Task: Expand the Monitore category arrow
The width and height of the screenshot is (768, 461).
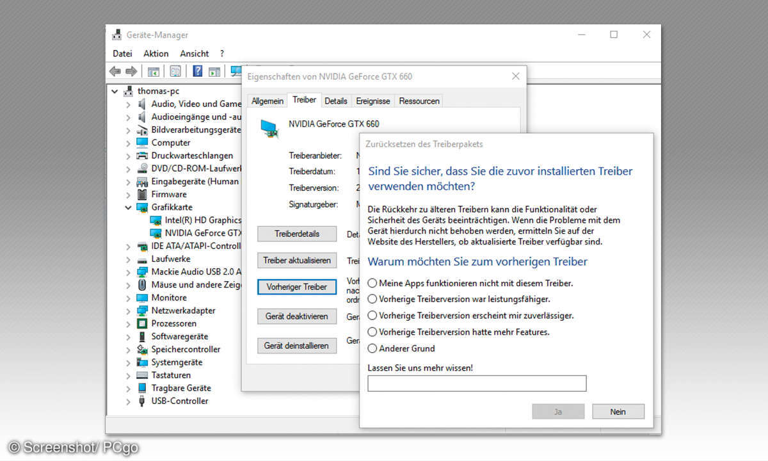Action: click(x=128, y=298)
